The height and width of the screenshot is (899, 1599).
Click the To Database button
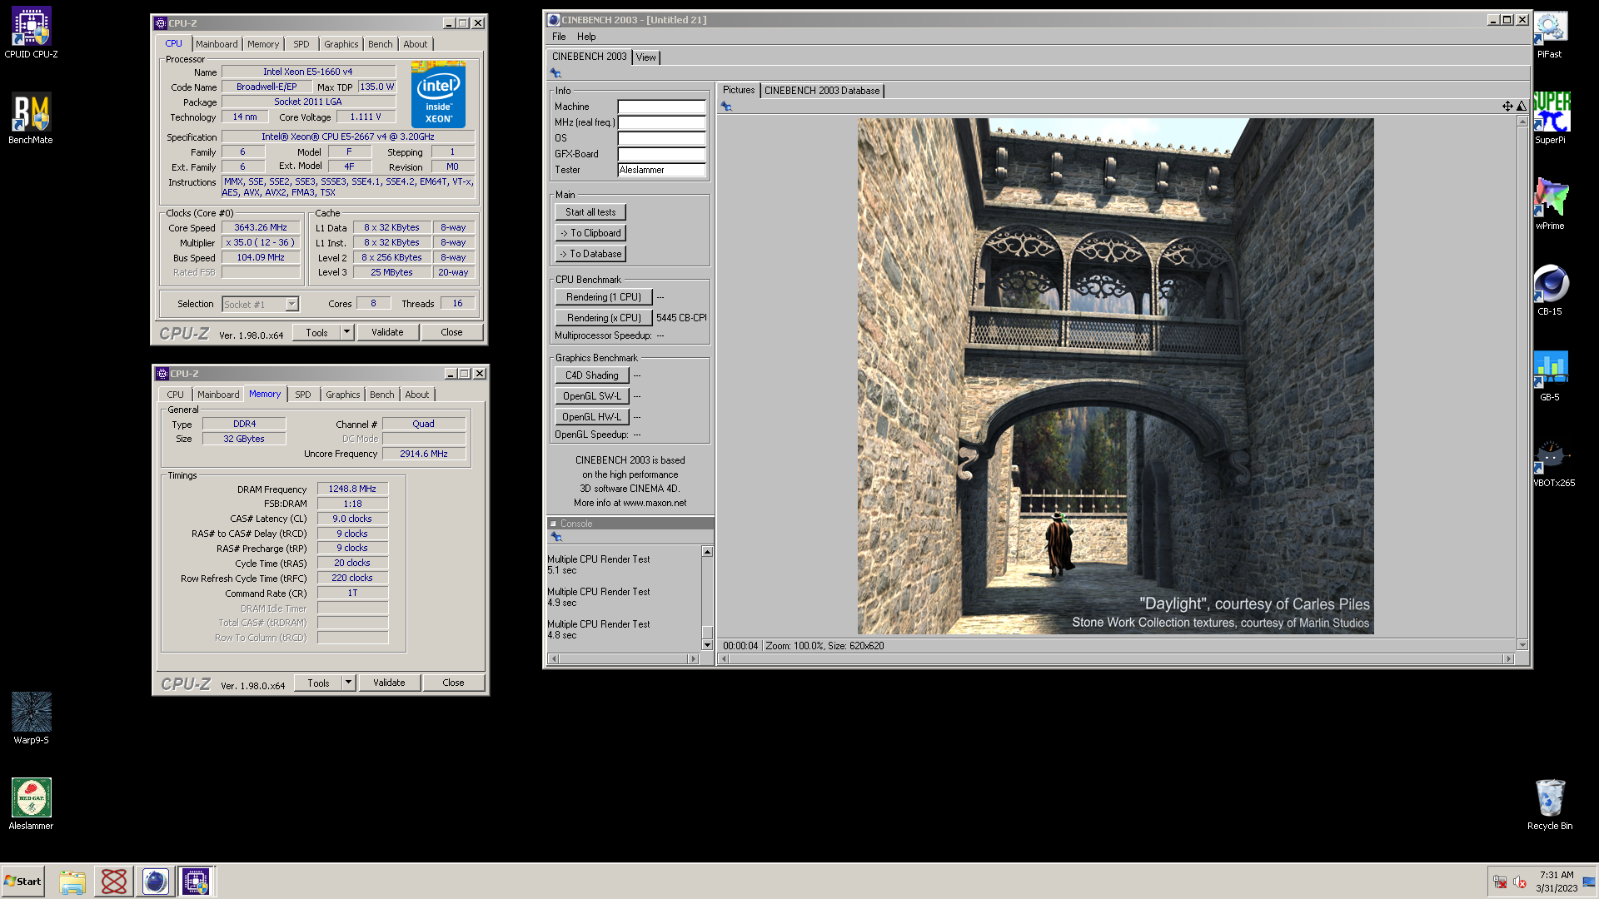tap(590, 254)
